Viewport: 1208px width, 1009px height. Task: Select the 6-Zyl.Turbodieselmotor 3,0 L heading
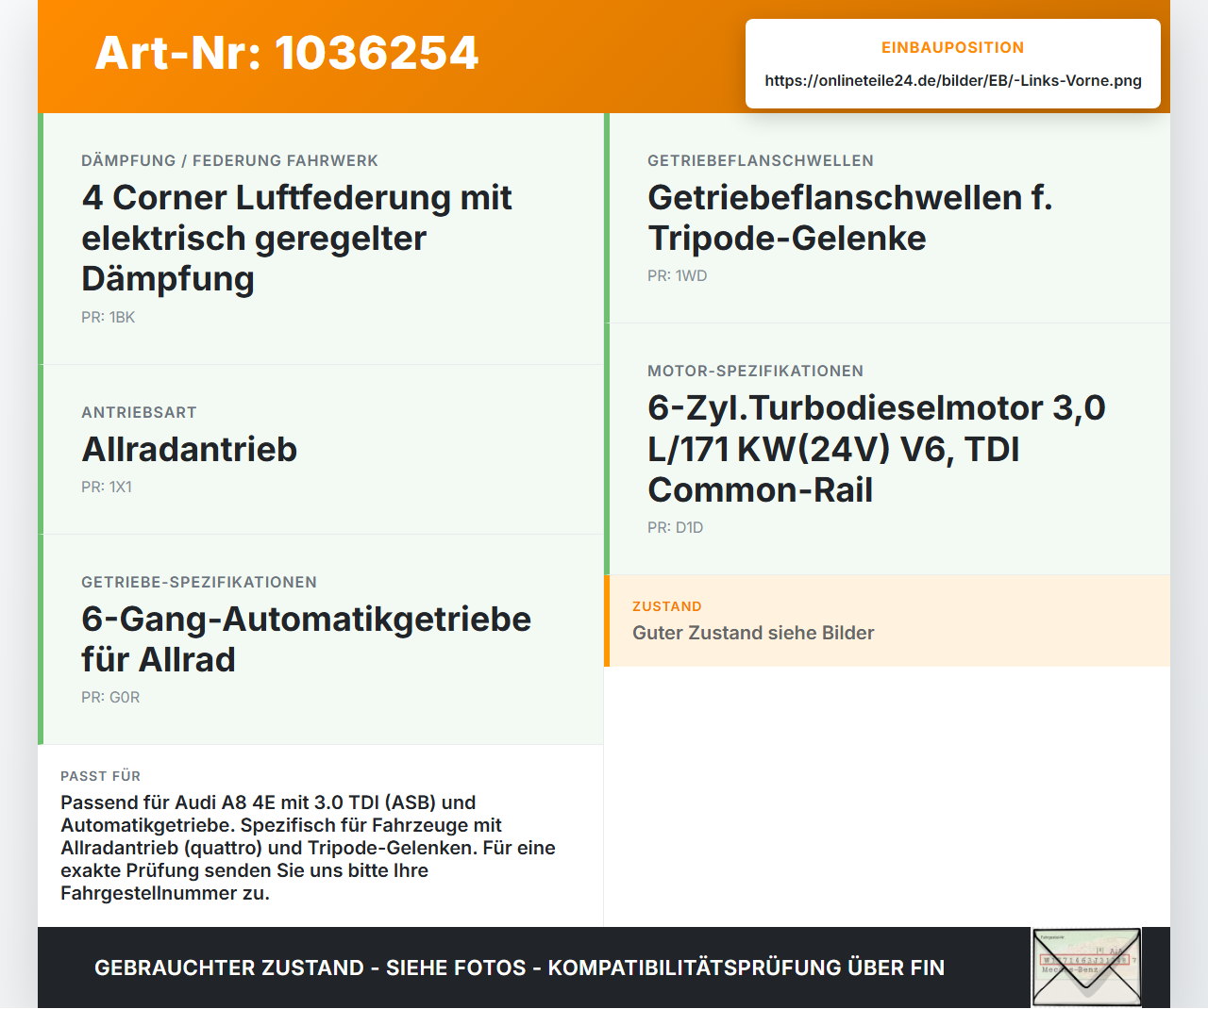coord(876,449)
